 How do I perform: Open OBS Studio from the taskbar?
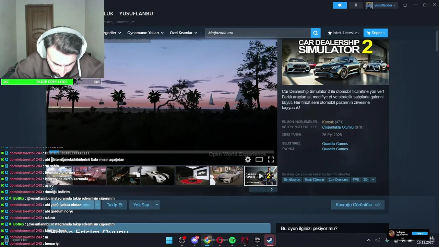coord(182,240)
